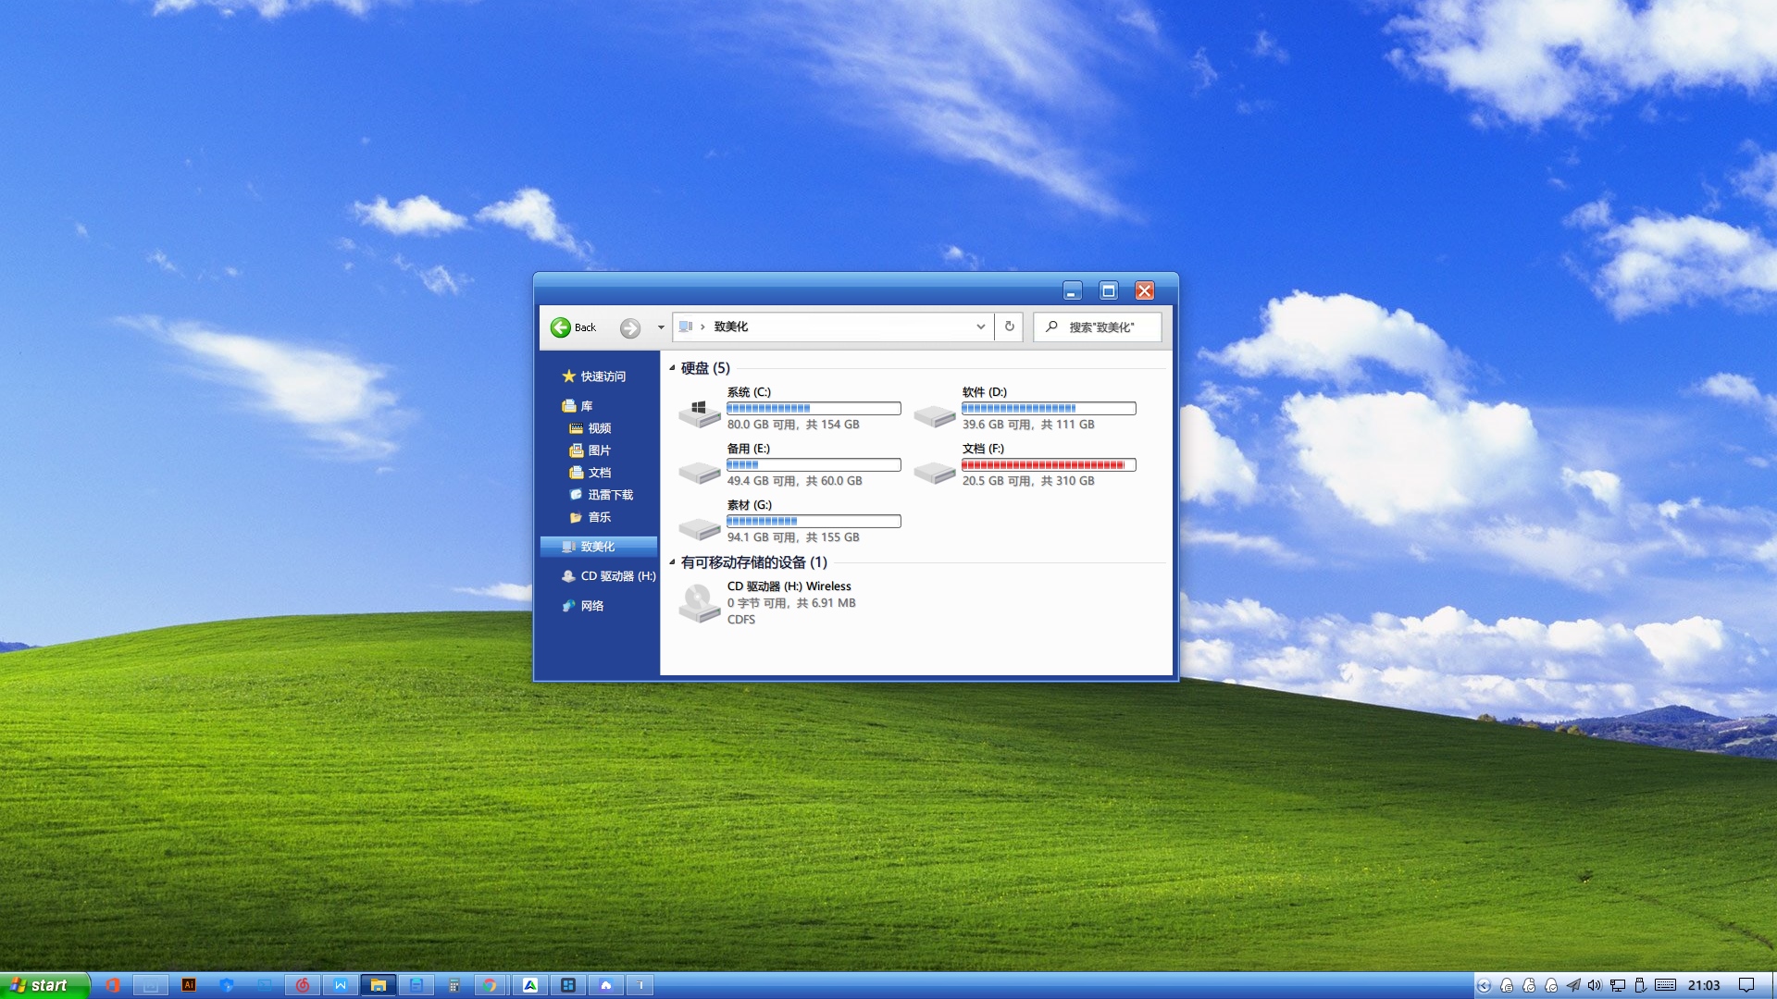Maximize the 致美化 explorer window
Screen dimensions: 1777x999
coord(1108,290)
